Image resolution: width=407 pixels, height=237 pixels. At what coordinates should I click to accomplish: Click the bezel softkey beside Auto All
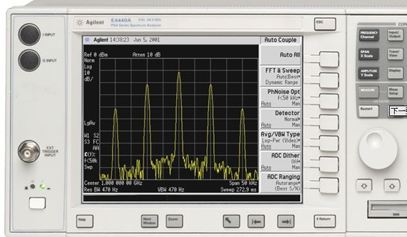click(329, 59)
